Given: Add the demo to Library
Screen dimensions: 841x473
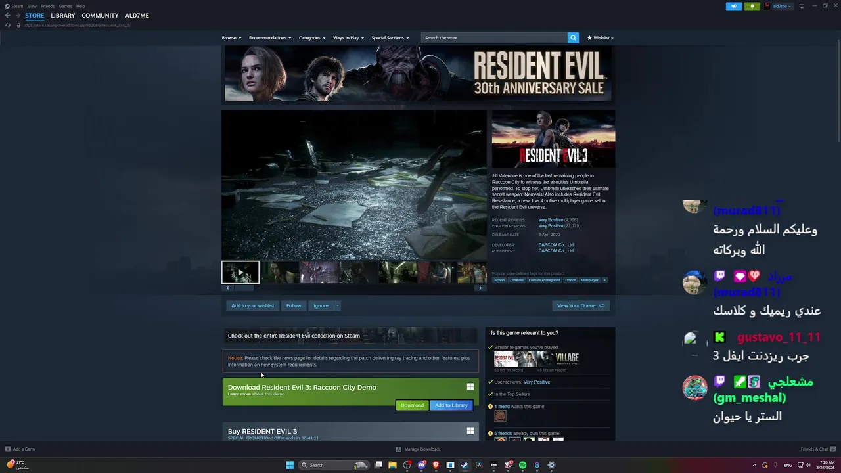Looking at the screenshot, I should [x=451, y=405].
